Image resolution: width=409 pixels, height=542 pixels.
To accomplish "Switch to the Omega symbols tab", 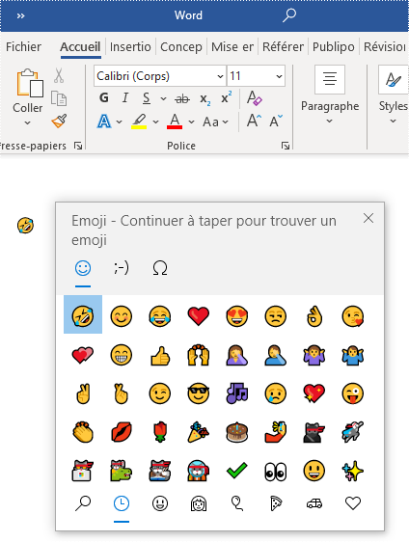I will point(160,268).
